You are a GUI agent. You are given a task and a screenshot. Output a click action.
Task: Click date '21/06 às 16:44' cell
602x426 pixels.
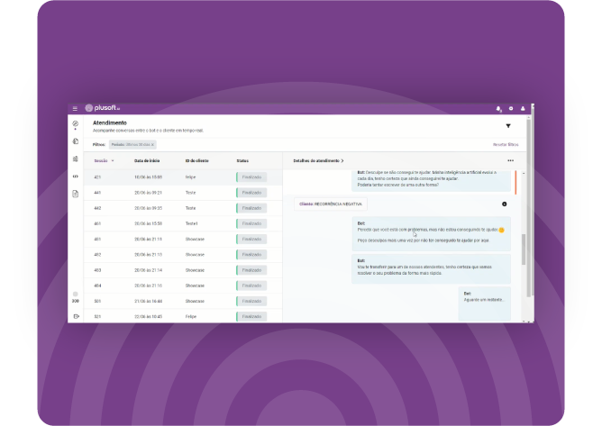click(148, 302)
